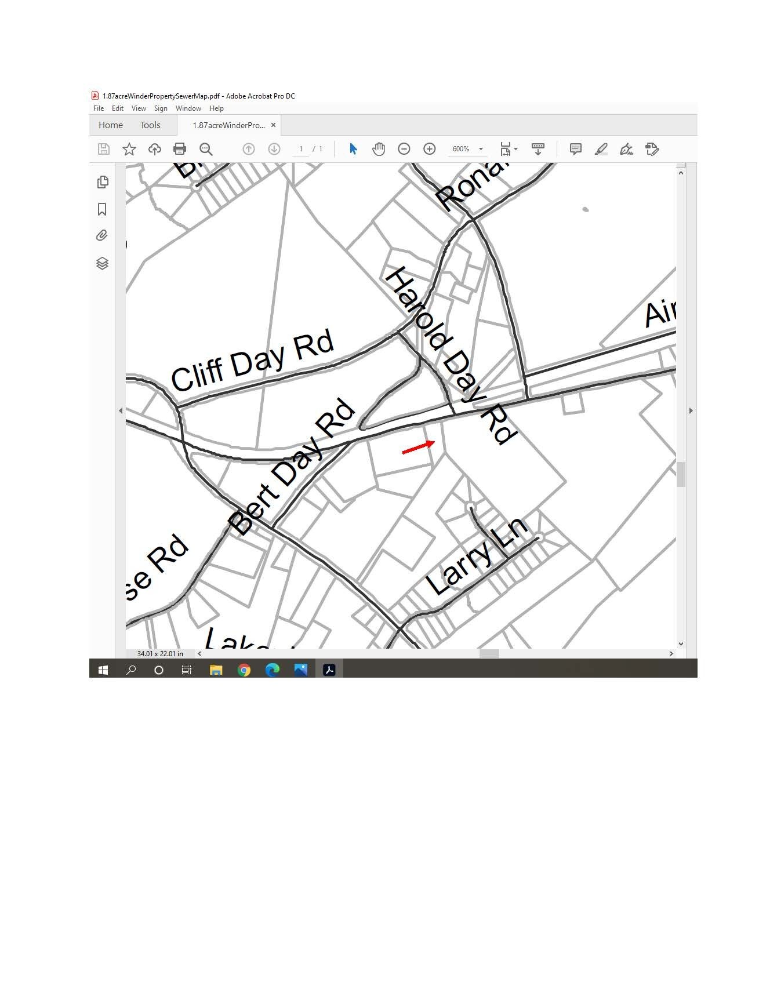759x982 pixels.
Task: Select the Highlight text tool
Action: 601,149
